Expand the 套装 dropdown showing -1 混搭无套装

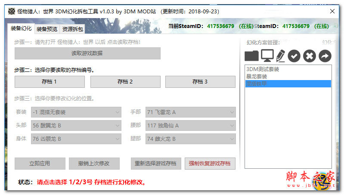pyautogui.click(x=76, y=112)
